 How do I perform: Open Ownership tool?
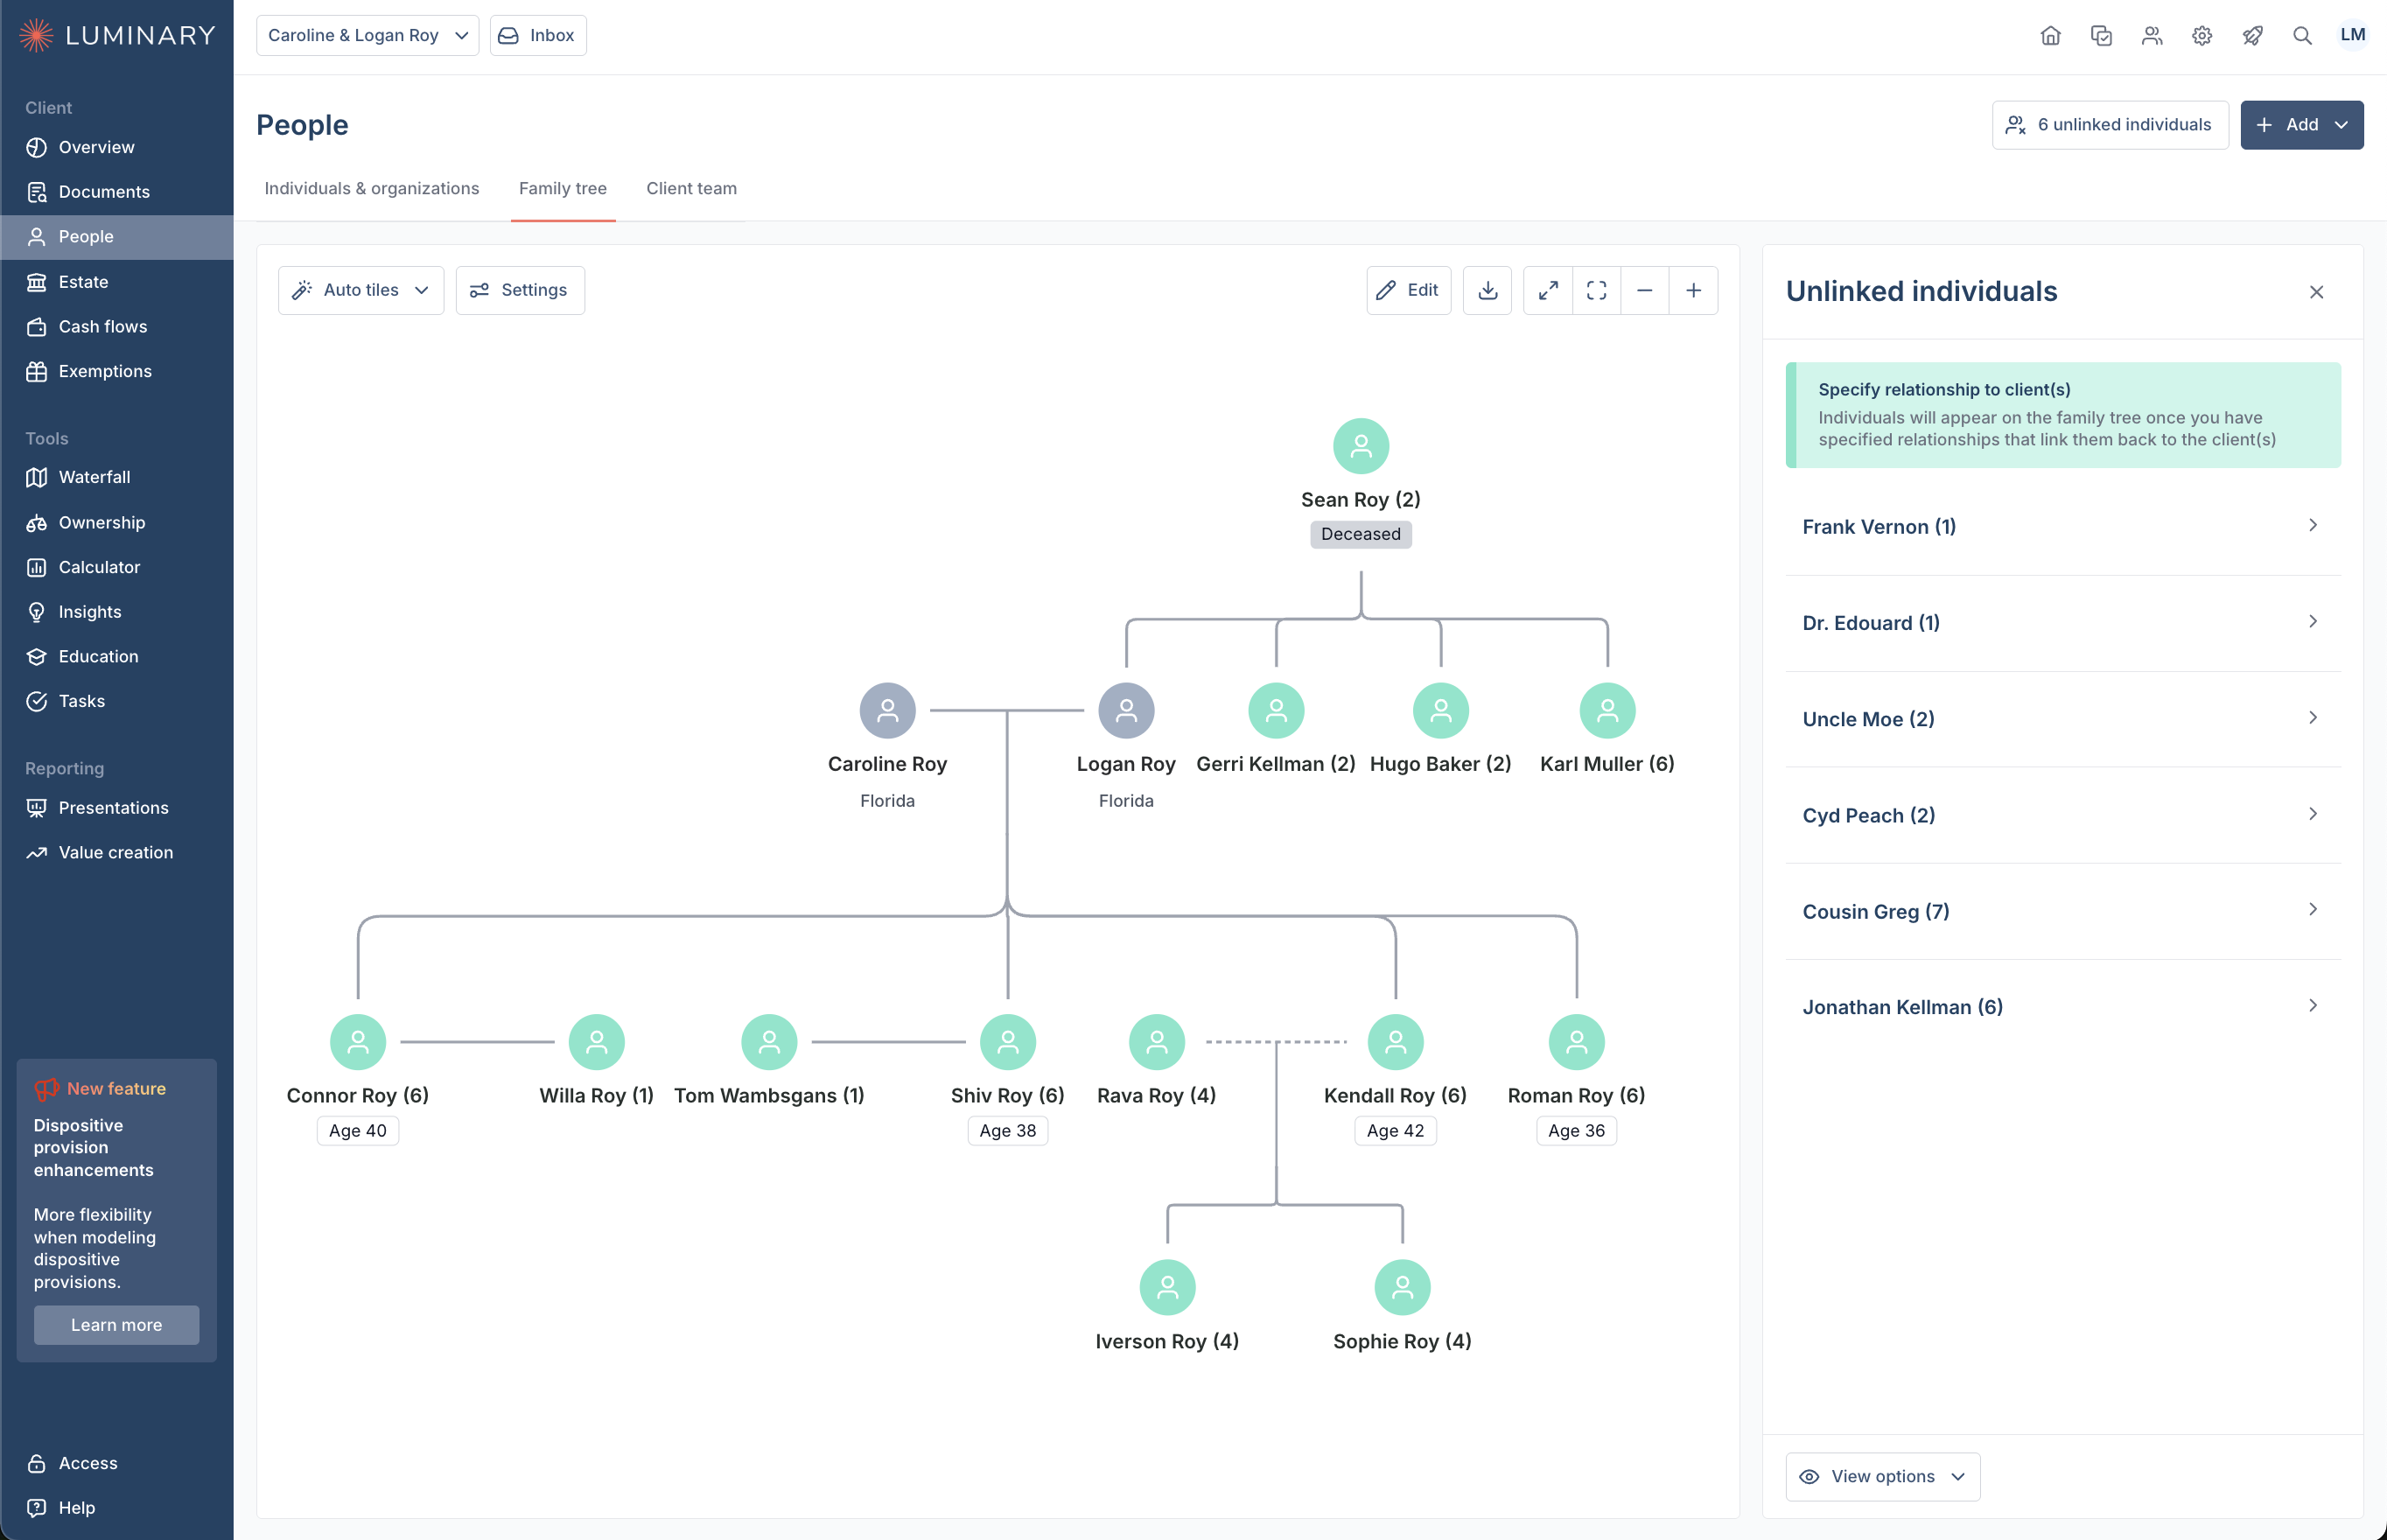pyautogui.click(x=116, y=522)
